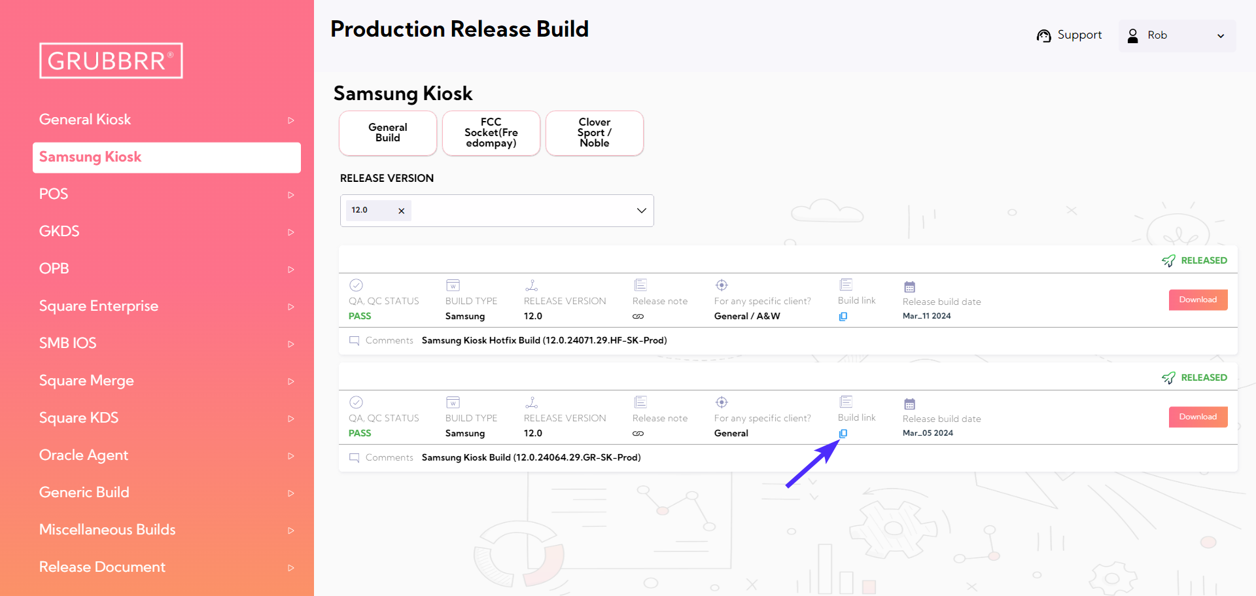Expand the POS sidebar arrow
1256x596 pixels.
(291, 194)
